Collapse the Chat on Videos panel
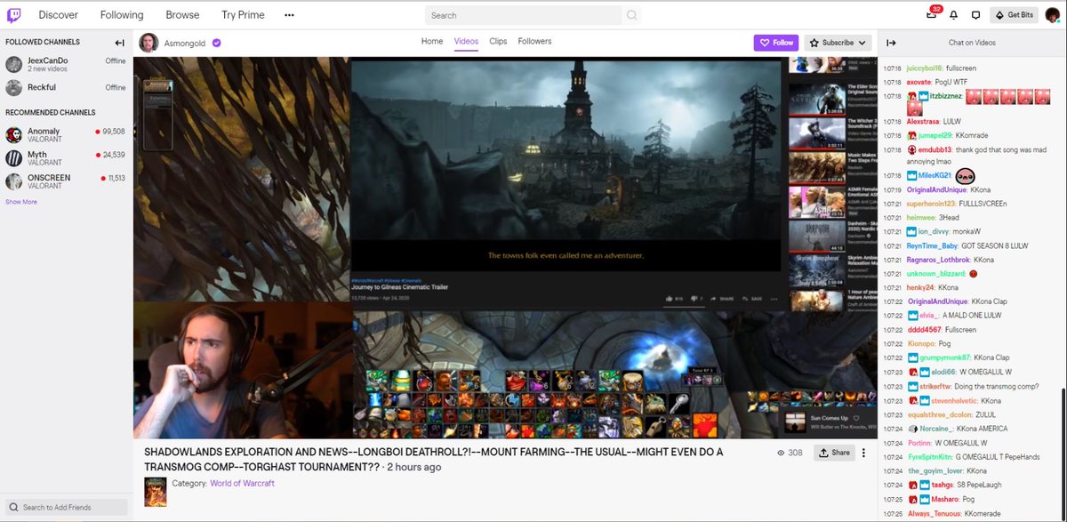 892,43
